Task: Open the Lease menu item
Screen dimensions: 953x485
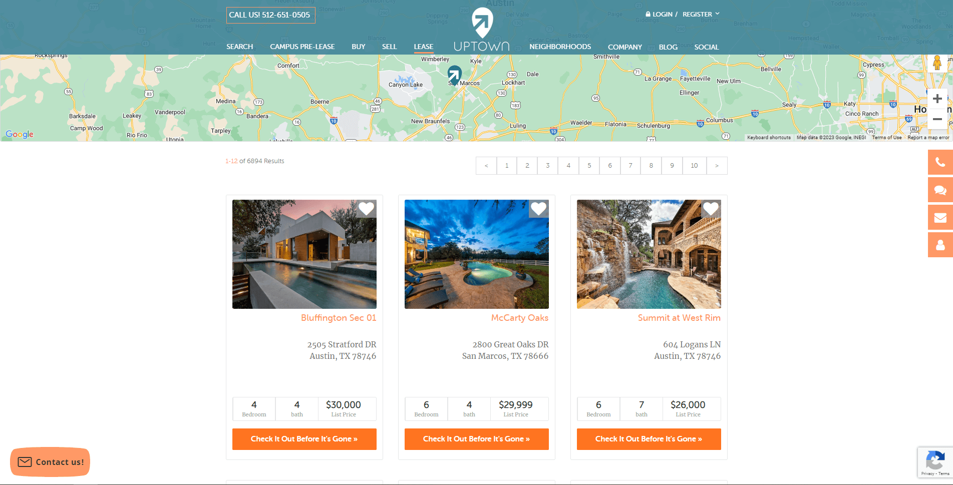Action: point(424,47)
